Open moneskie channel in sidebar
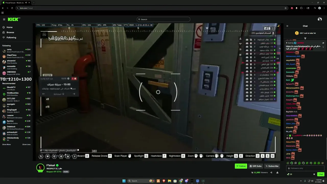Image resolution: width=327 pixels, height=184 pixels. [x=16, y=67]
